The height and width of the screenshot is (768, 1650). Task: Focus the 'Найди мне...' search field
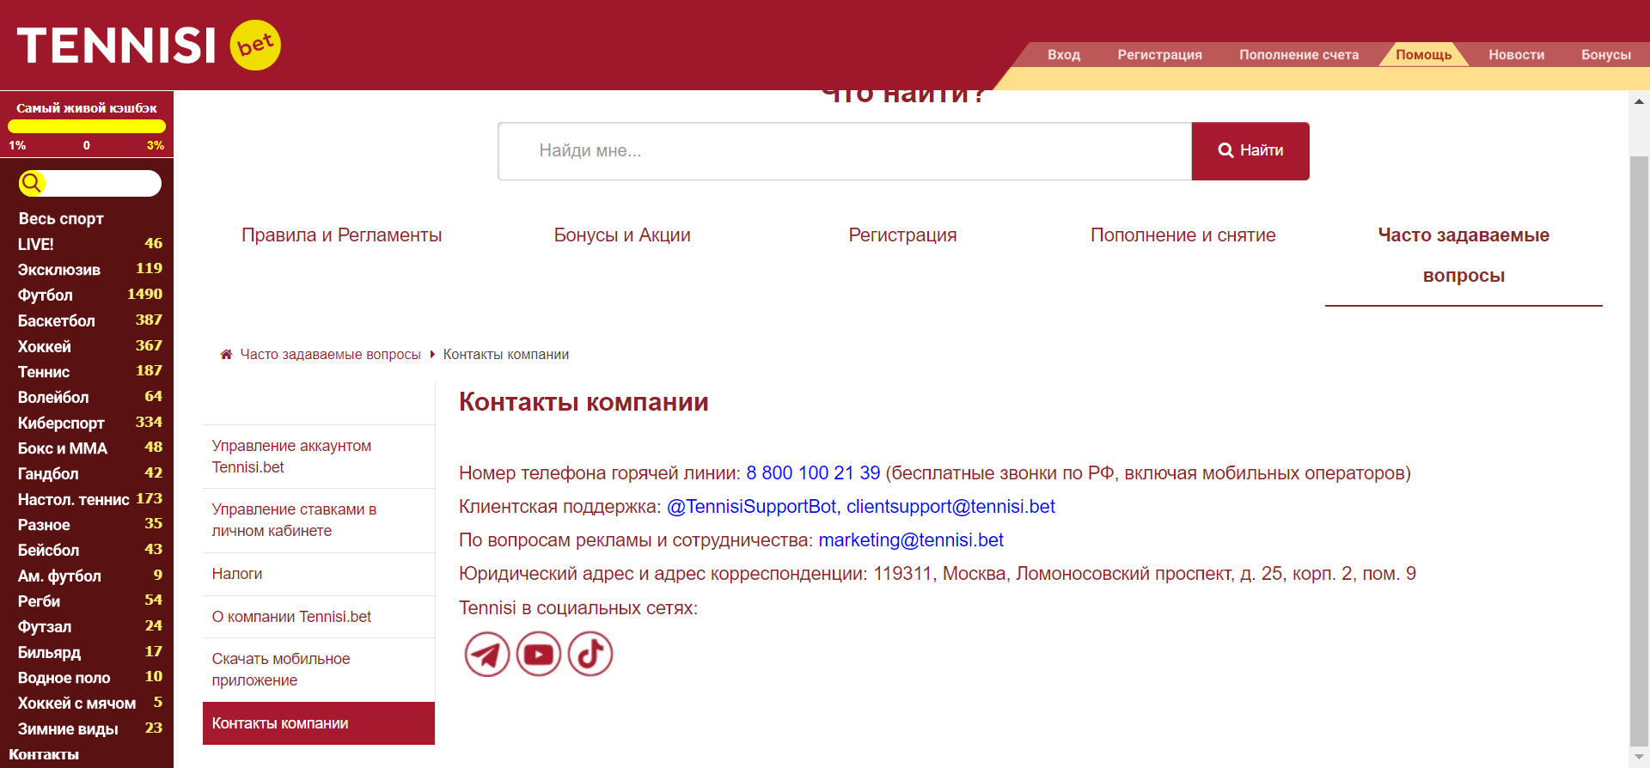(x=845, y=150)
